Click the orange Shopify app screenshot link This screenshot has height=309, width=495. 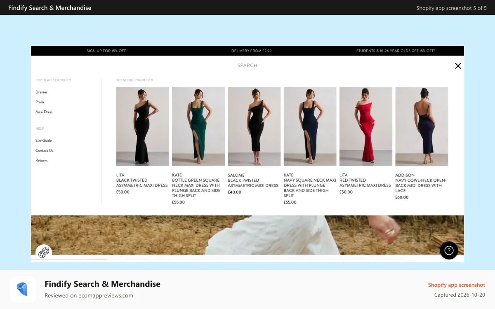457,285
